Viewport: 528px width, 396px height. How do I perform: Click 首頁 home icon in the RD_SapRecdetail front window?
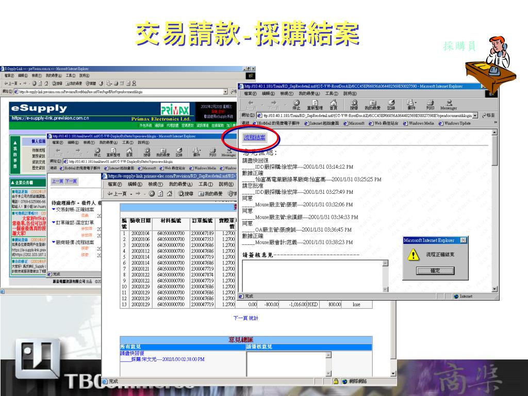point(334,105)
